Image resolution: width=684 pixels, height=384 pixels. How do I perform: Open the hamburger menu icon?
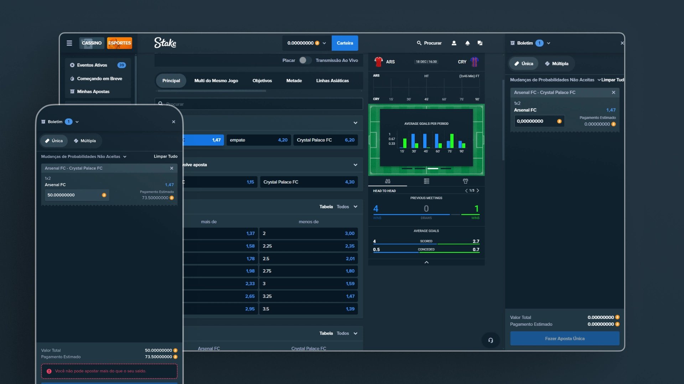tap(69, 43)
